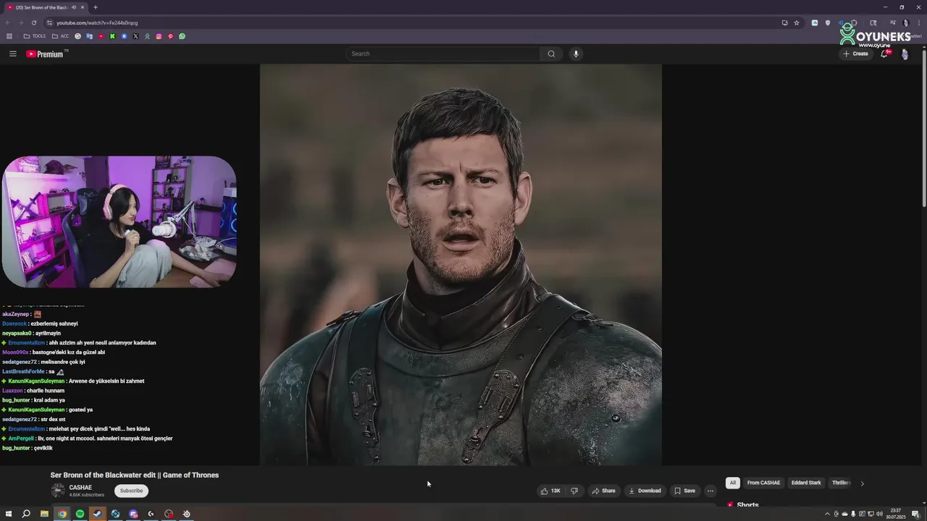Image resolution: width=927 pixels, height=521 pixels.
Task: Like the video with thumbs up
Action: (x=550, y=491)
